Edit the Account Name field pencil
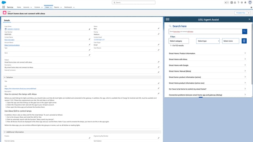 click(89, 45)
